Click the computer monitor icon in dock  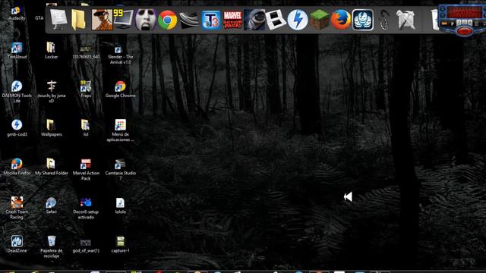(x=58, y=20)
